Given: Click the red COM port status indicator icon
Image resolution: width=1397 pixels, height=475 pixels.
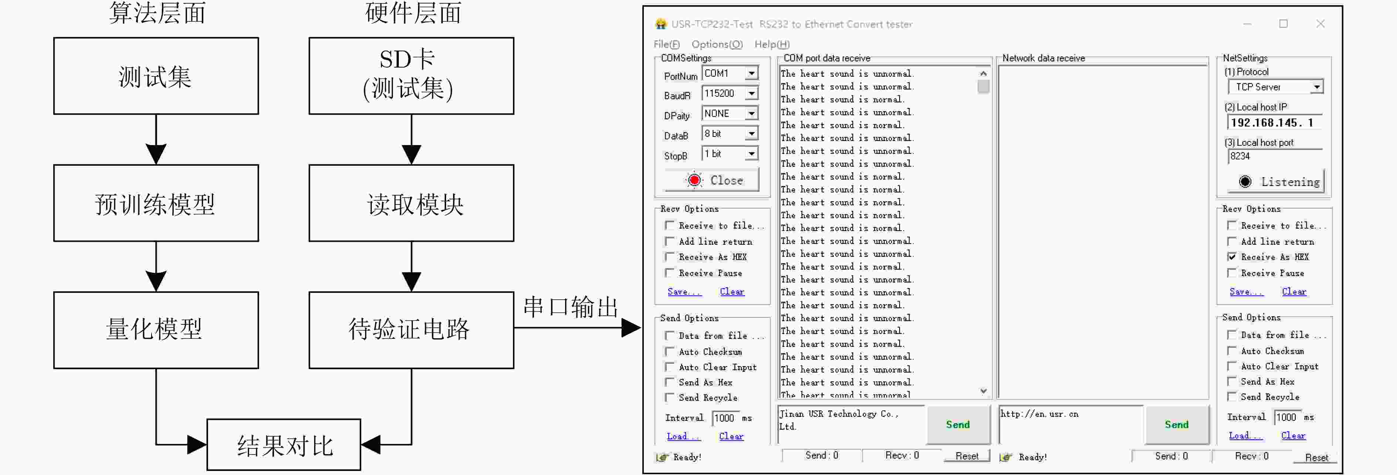Looking at the screenshot, I should (x=694, y=180).
